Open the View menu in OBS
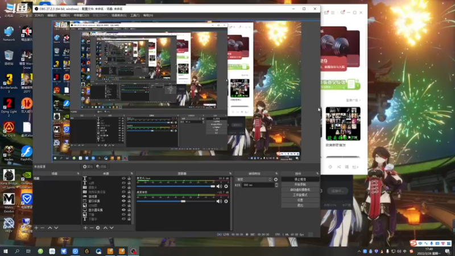 click(65, 15)
